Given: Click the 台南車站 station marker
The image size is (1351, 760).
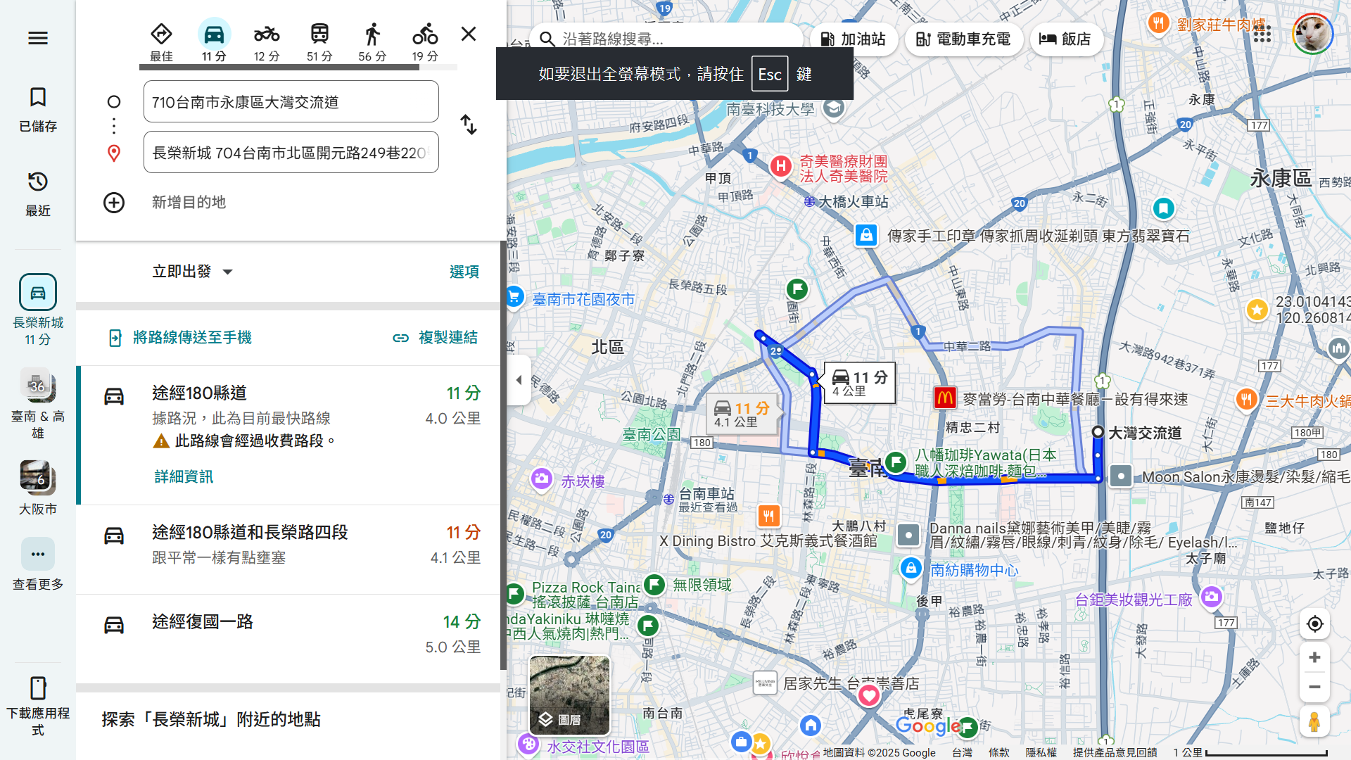Looking at the screenshot, I should (668, 499).
